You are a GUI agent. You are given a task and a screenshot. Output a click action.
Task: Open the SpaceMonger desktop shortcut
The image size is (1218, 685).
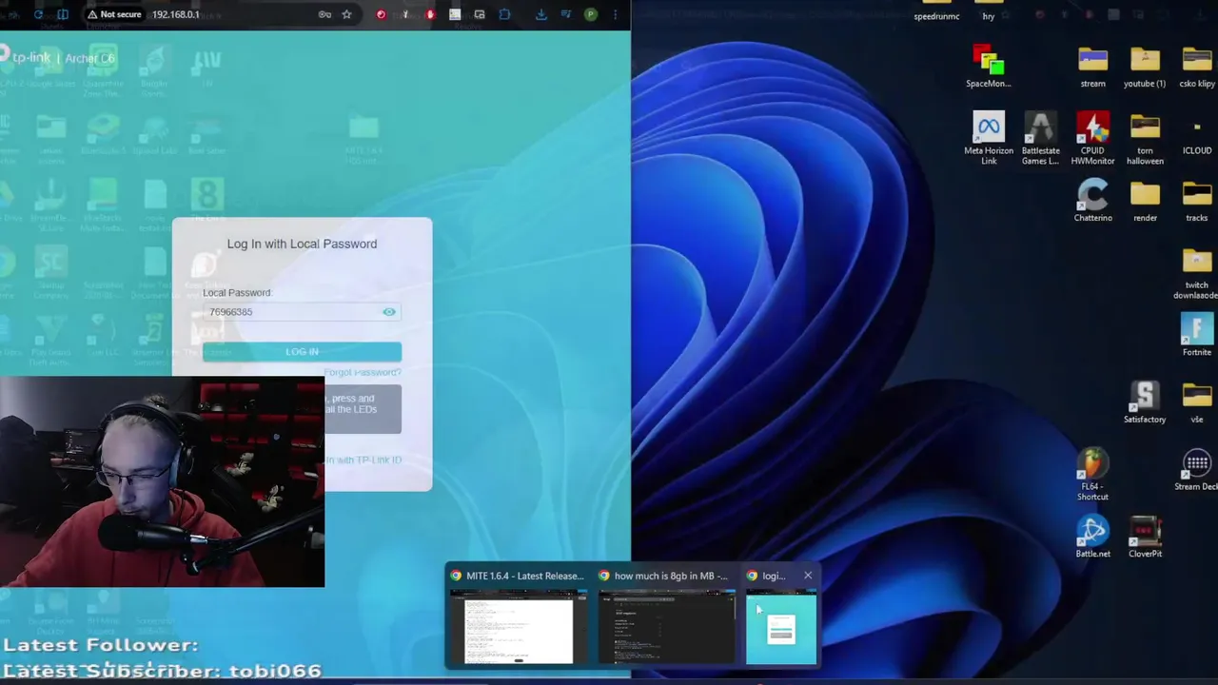pyautogui.click(x=989, y=67)
